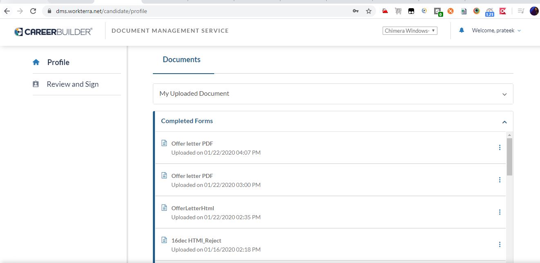Open three-dot menu for OfferLetterHtml
540x263 pixels.
(x=500, y=212)
